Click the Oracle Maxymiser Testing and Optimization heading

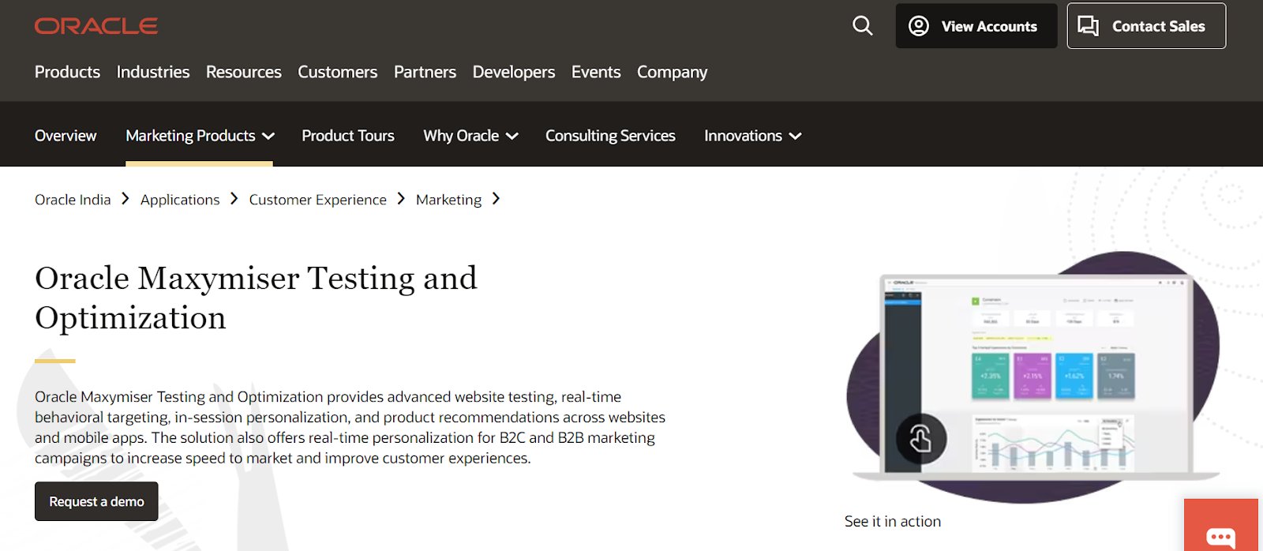click(257, 298)
